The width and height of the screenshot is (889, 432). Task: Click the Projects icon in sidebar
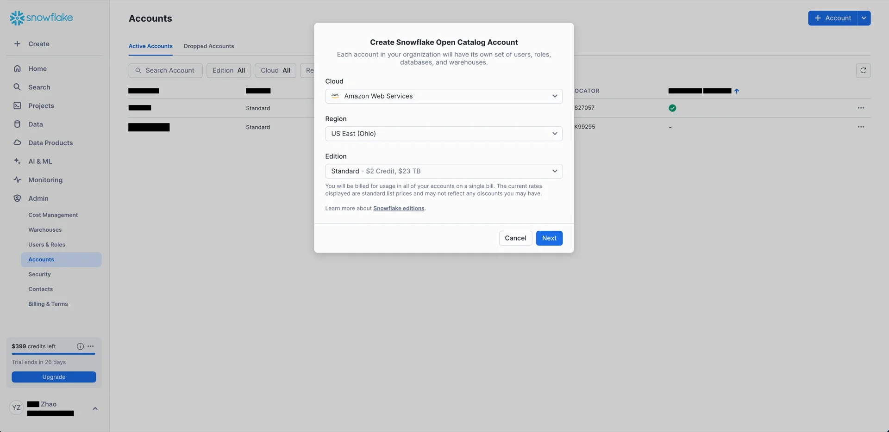[x=17, y=105]
